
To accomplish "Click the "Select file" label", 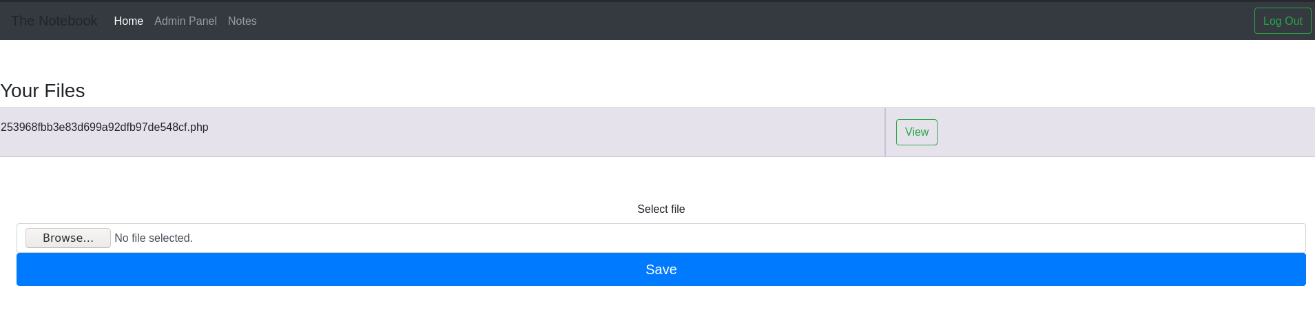I will coord(661,209).
